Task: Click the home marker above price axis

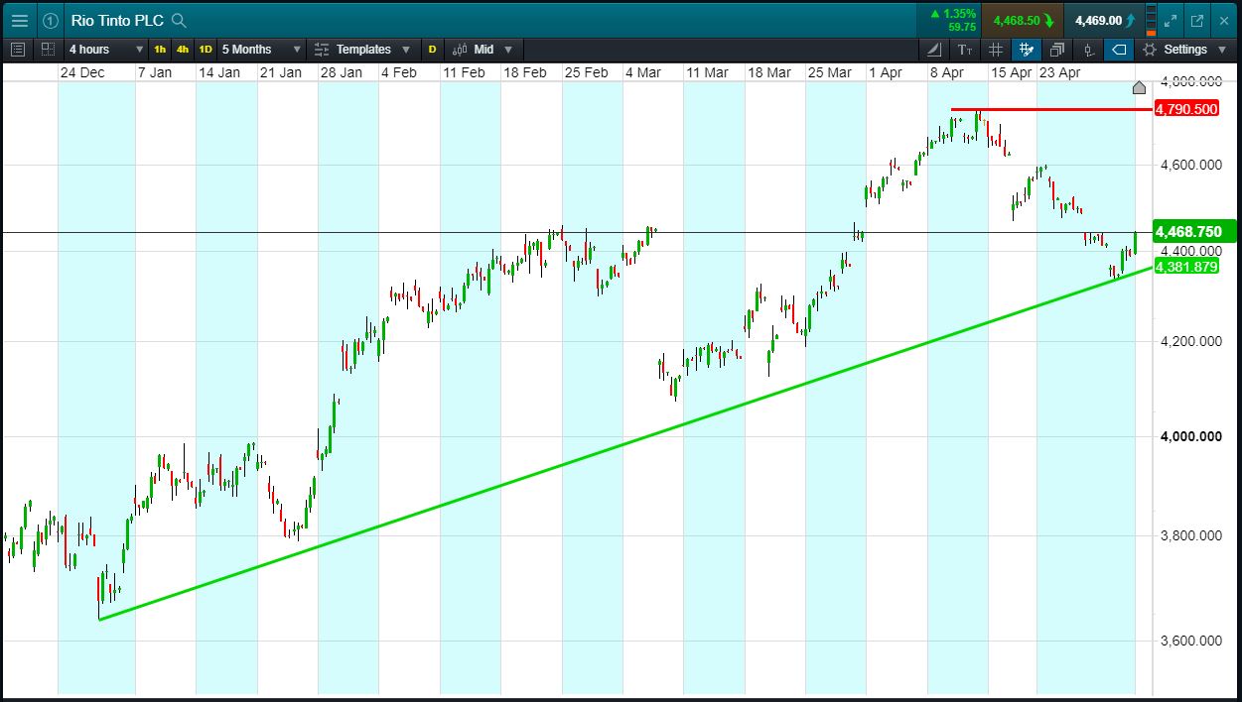Action: coord(1139,87)
